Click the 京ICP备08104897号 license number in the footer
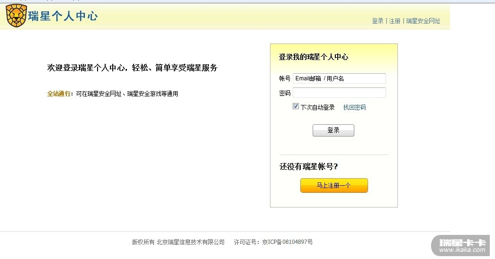The image size is (495, 259). (288, 242)
